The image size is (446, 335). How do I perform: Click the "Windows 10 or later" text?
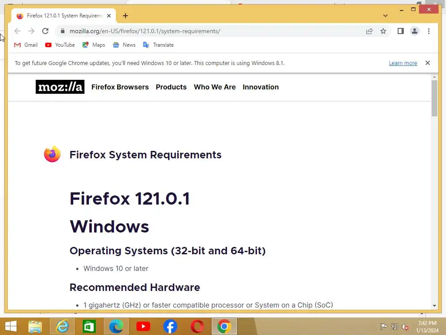(x=116, y=268)
